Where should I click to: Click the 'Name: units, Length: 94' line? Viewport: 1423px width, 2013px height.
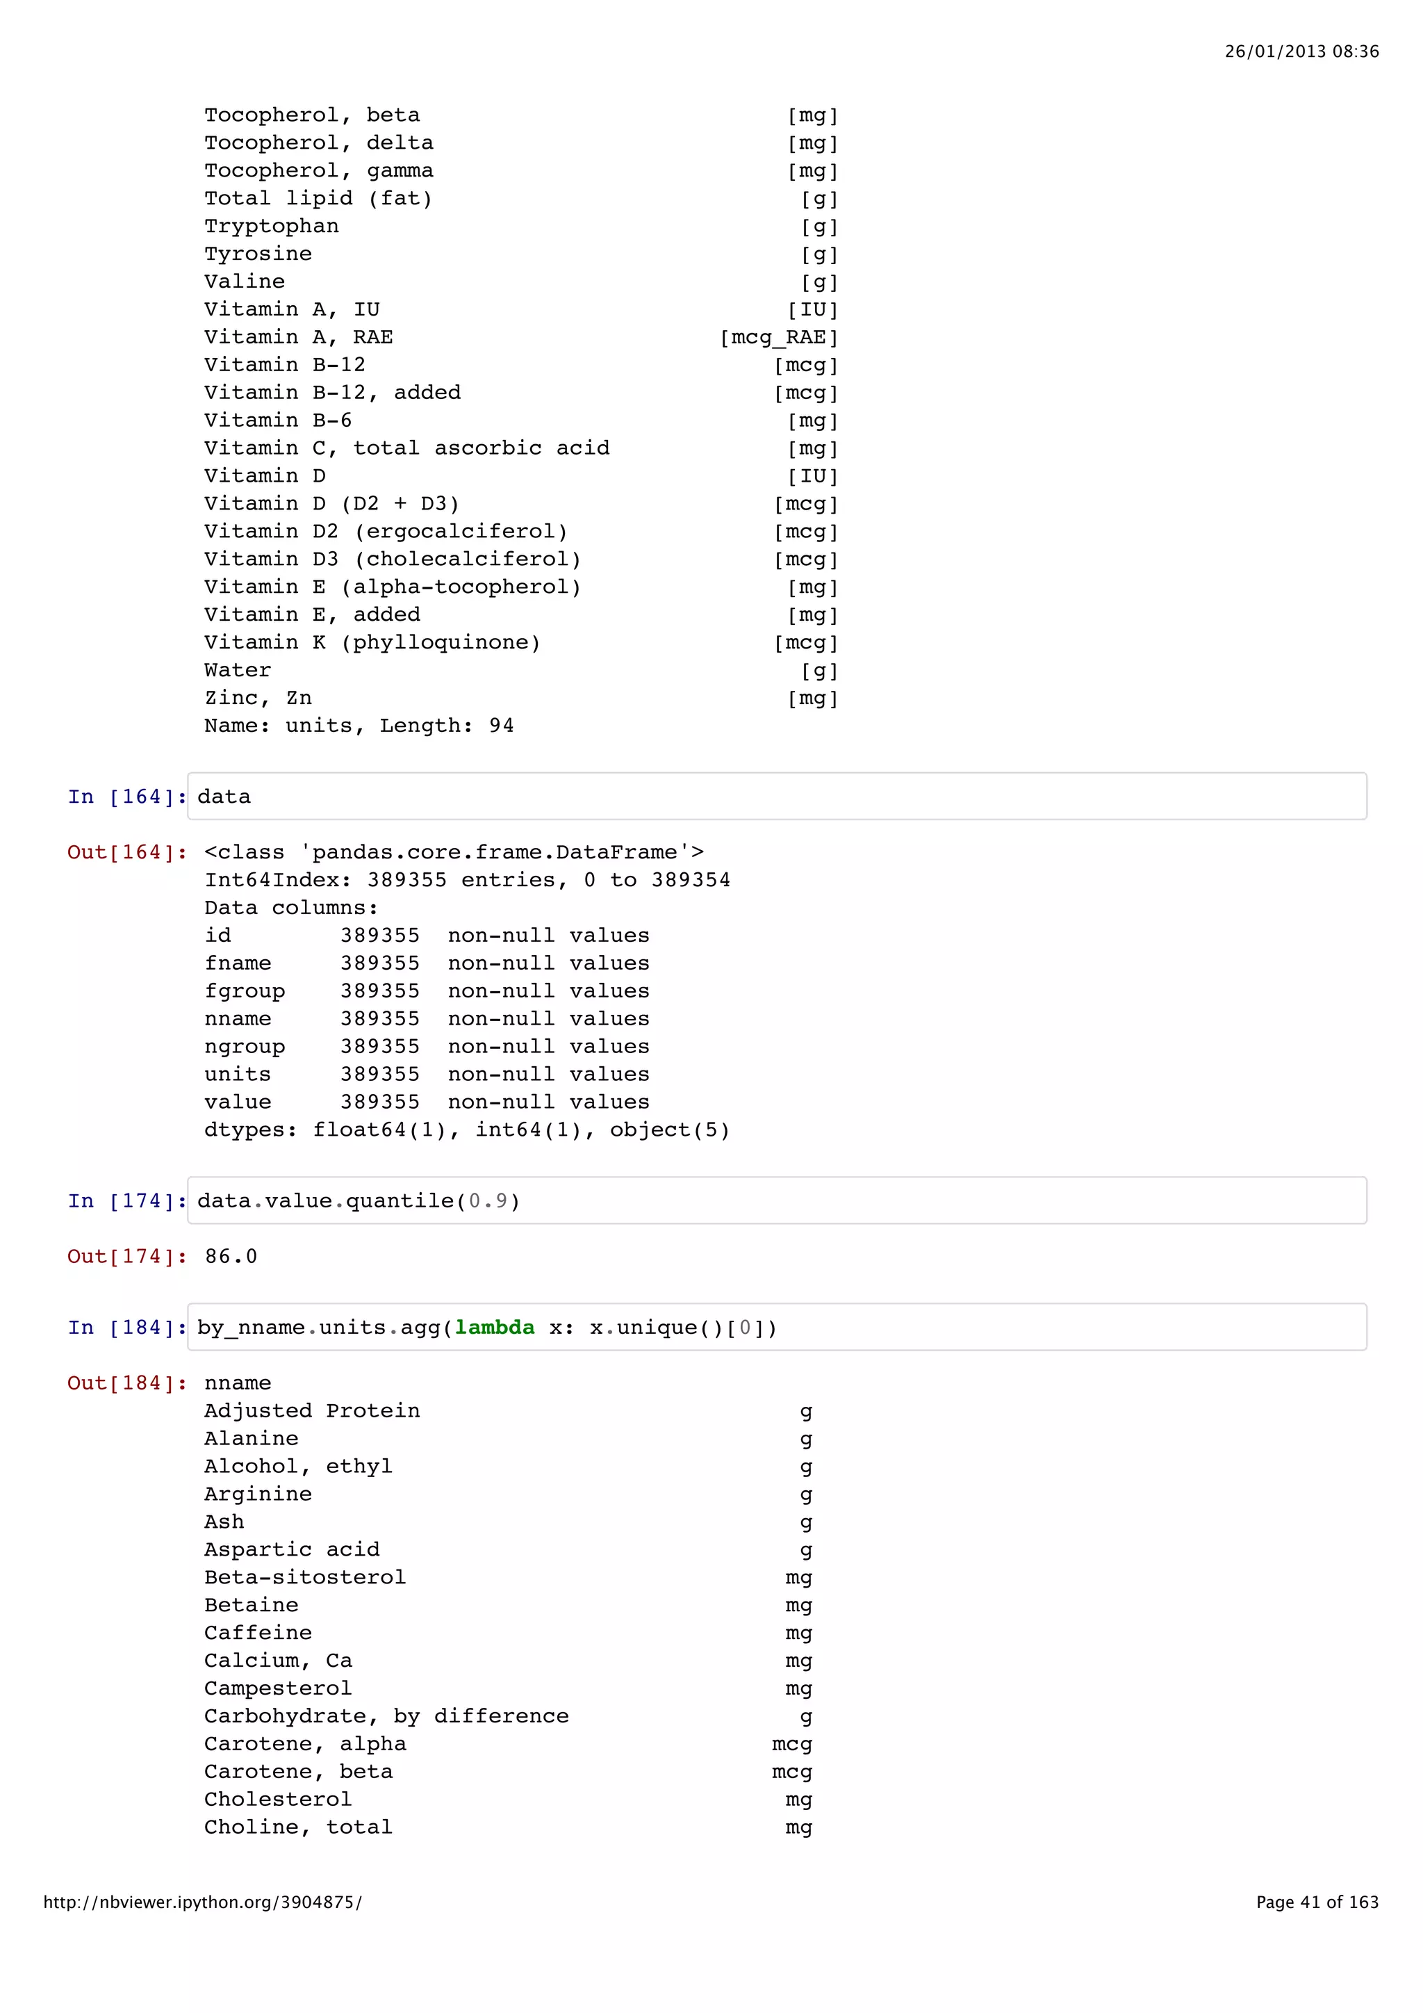click(359, 726)
